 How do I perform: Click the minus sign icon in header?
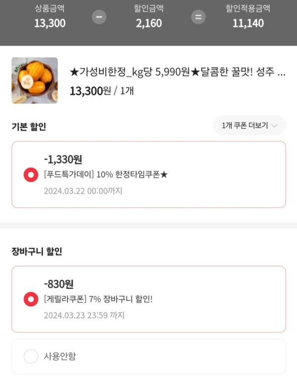coord(99,17)
